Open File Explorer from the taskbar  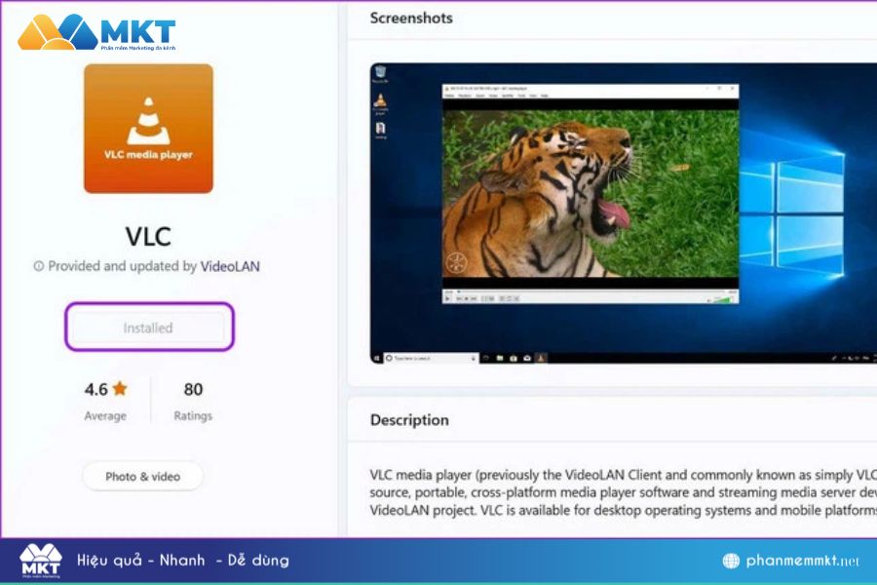500,357
